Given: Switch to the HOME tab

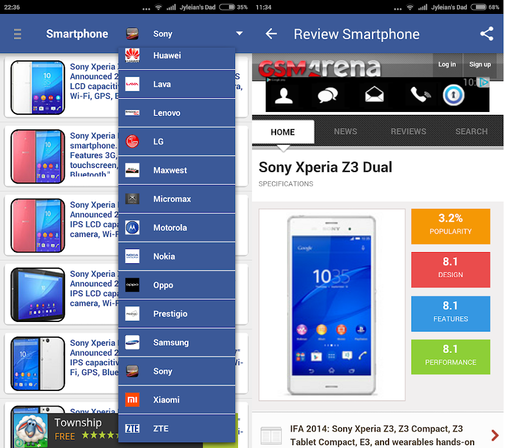Looking at the screenshot, I should (283, 132).
